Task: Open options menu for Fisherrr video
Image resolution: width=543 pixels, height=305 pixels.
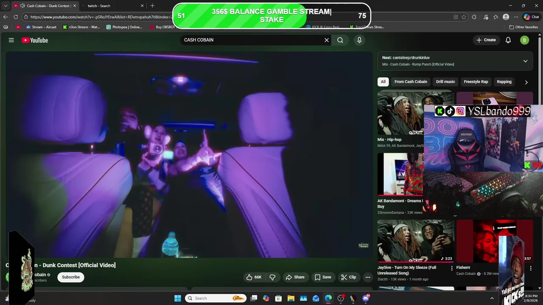Action: (x=530, y=268)
